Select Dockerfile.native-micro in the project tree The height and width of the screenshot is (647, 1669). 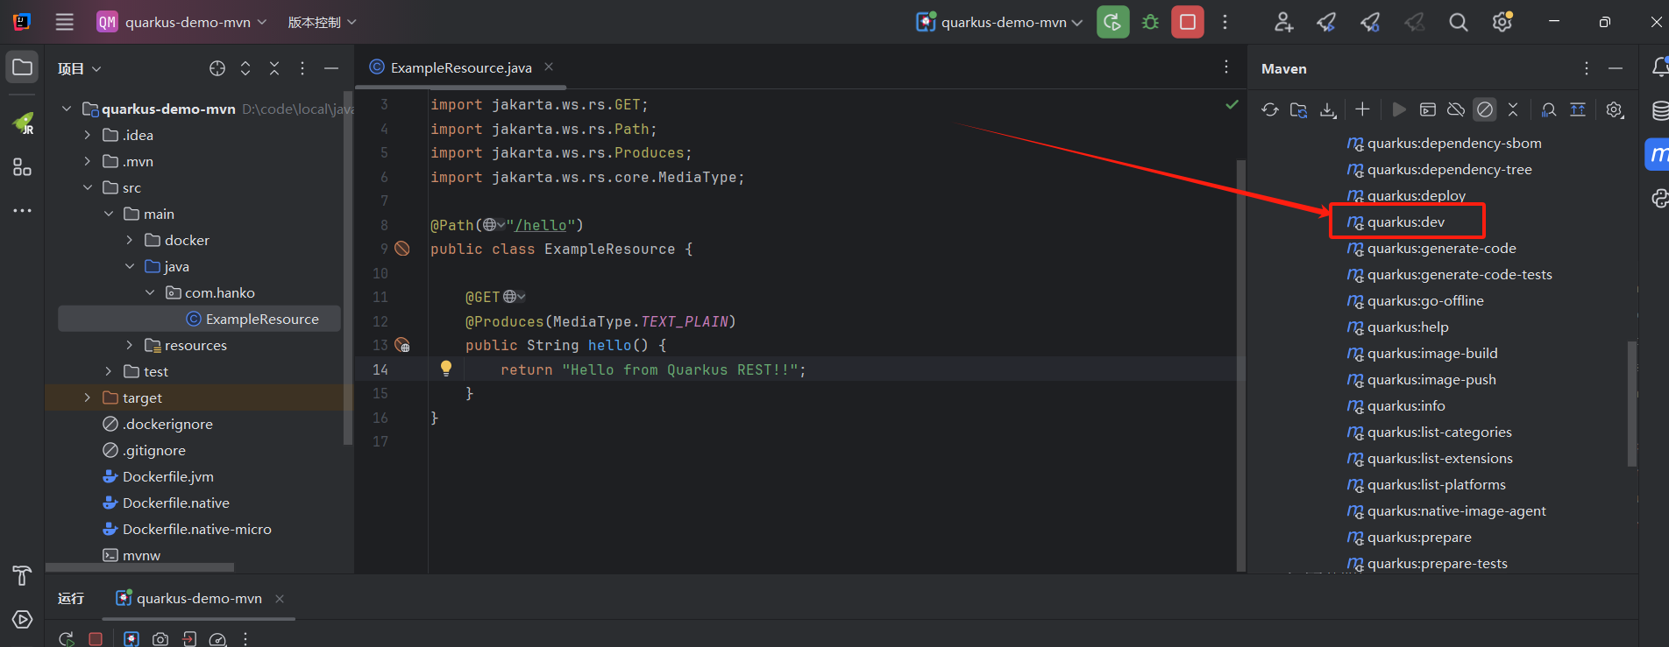tap(197, 529)
